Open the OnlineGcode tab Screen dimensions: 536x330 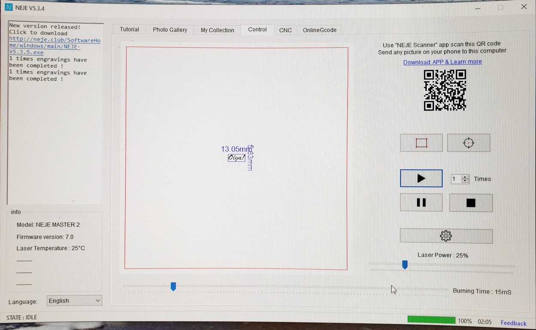[319, 30]
